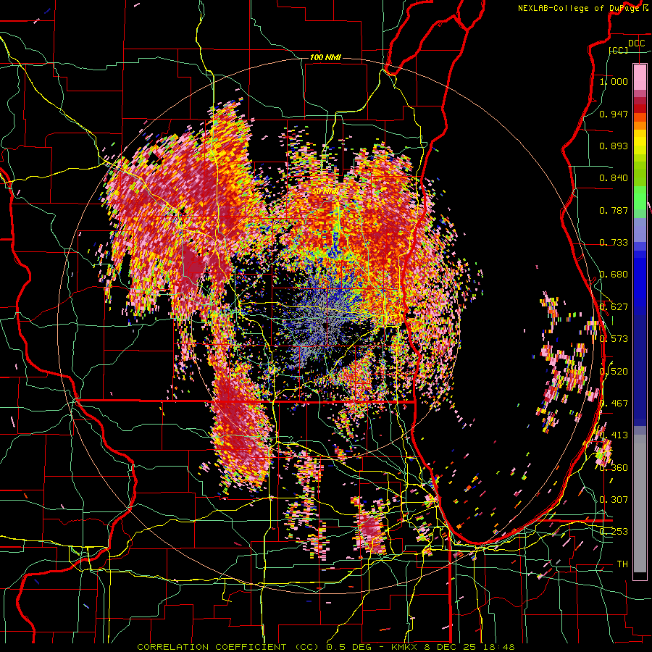Click the 0.307 scale value
Viewport: 652px width, 652px height.
tap(614, 500)
